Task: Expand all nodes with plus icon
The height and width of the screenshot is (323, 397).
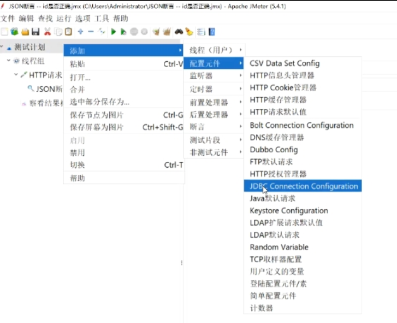Action: point(80,32)
